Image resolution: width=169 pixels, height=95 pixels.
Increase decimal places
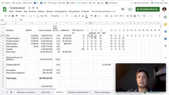pos(42,16)
